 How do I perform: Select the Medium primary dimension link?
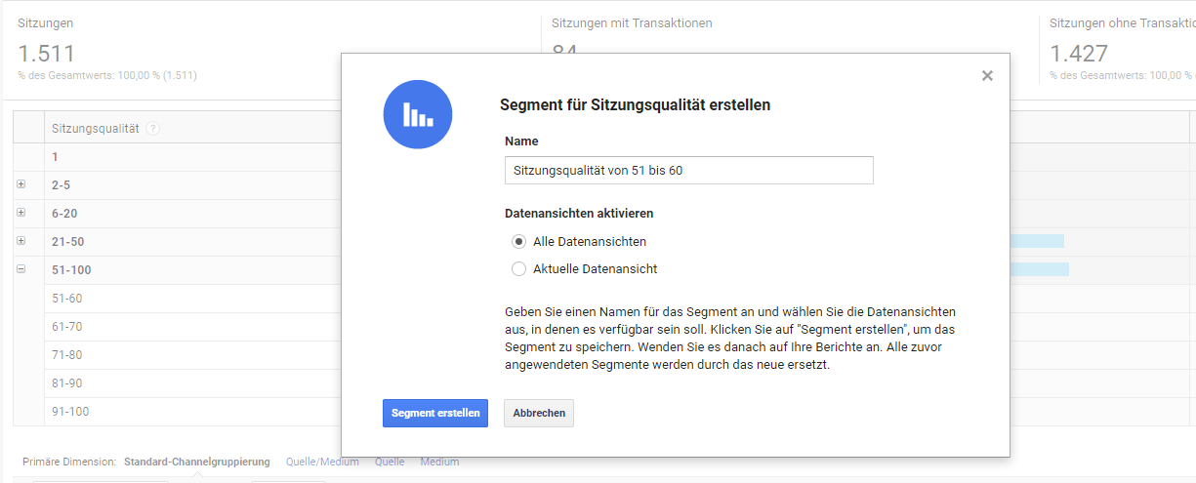[x=439, y=462]
